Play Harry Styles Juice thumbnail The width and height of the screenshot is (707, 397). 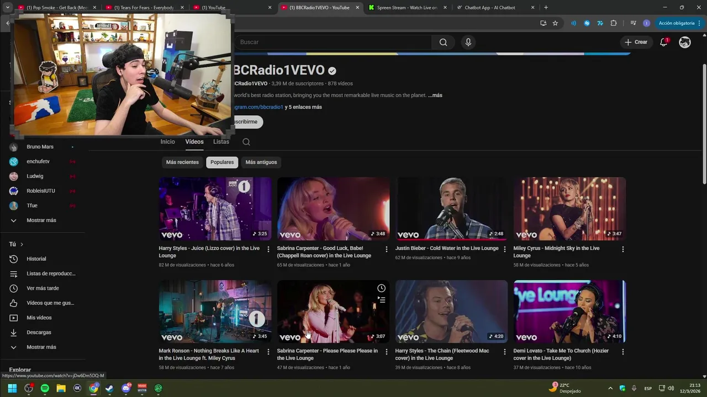point(215,208)
